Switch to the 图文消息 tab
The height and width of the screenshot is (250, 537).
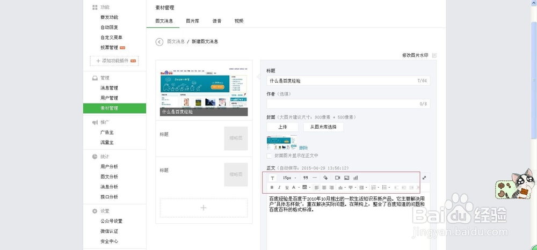pyautogui.click(x=164, y=21)
